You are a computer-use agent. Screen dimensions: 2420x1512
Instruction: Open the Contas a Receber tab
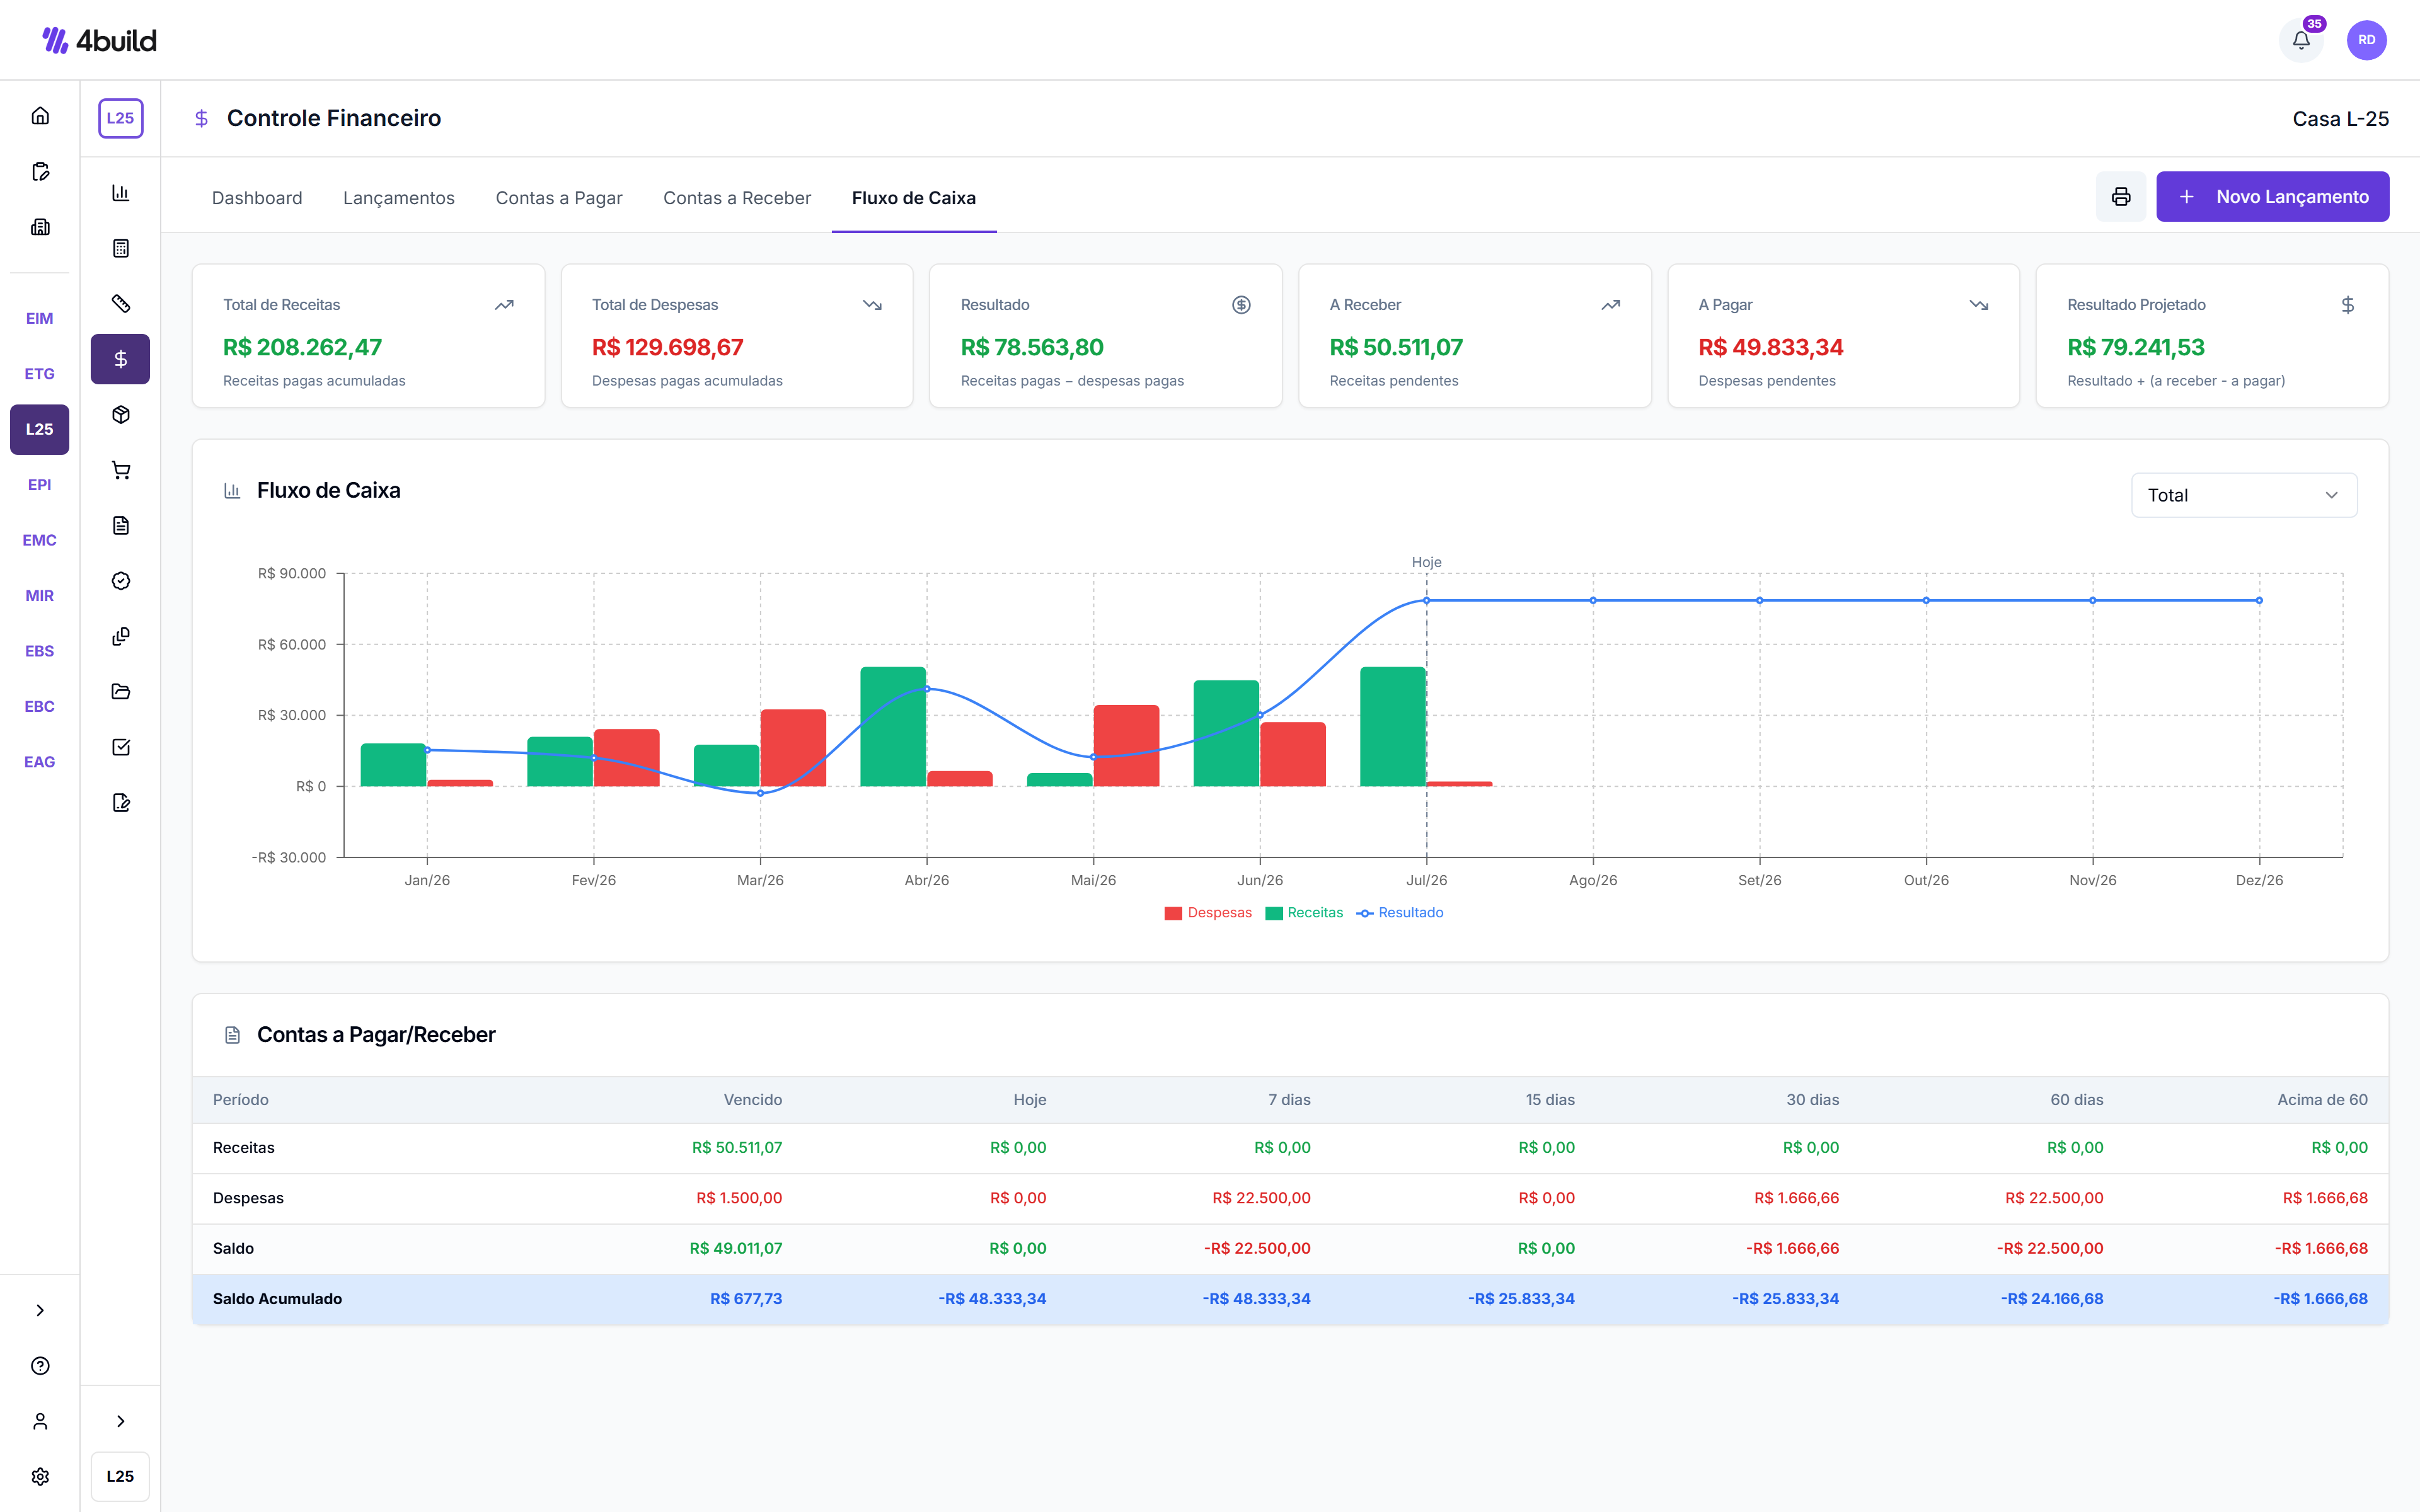coord(737,198)
